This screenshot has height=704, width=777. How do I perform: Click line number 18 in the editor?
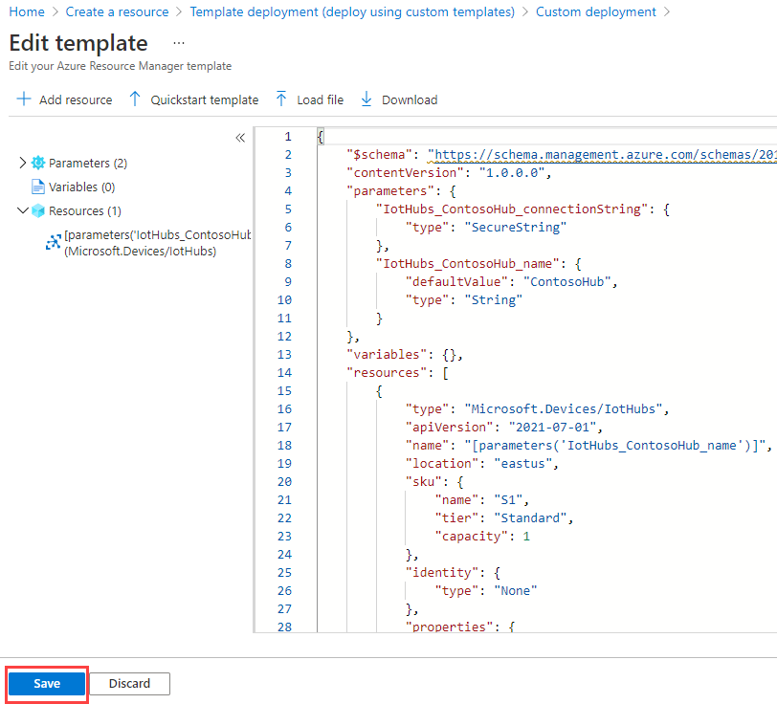coord(284,445)
